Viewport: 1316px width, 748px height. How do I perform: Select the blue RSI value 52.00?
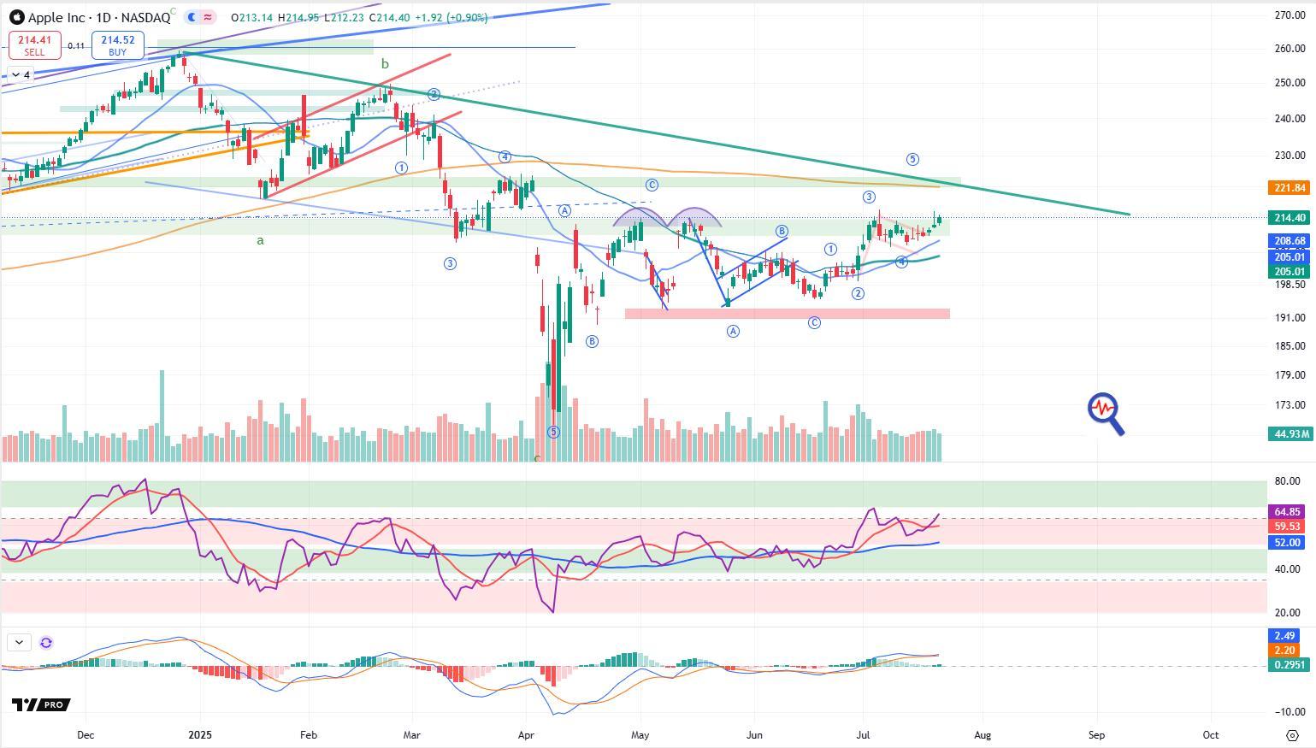[x=1288, y=543]
